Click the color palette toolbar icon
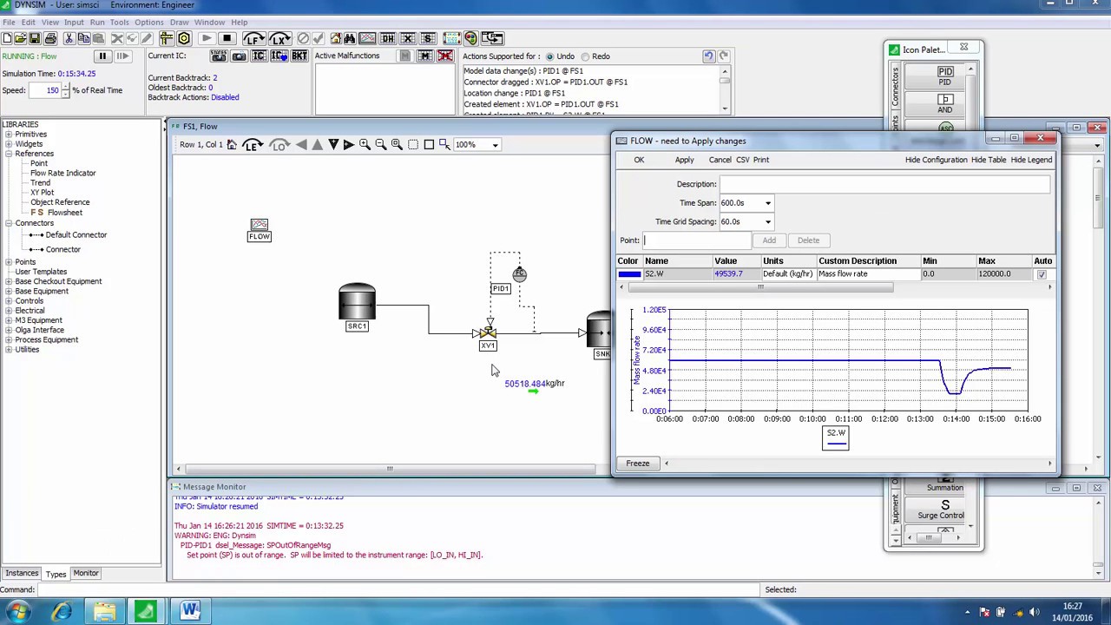 470,38
